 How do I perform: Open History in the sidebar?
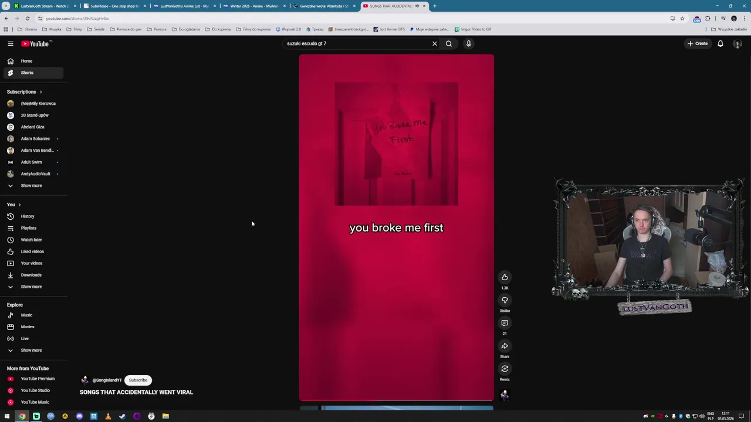[x=33, y=216]
